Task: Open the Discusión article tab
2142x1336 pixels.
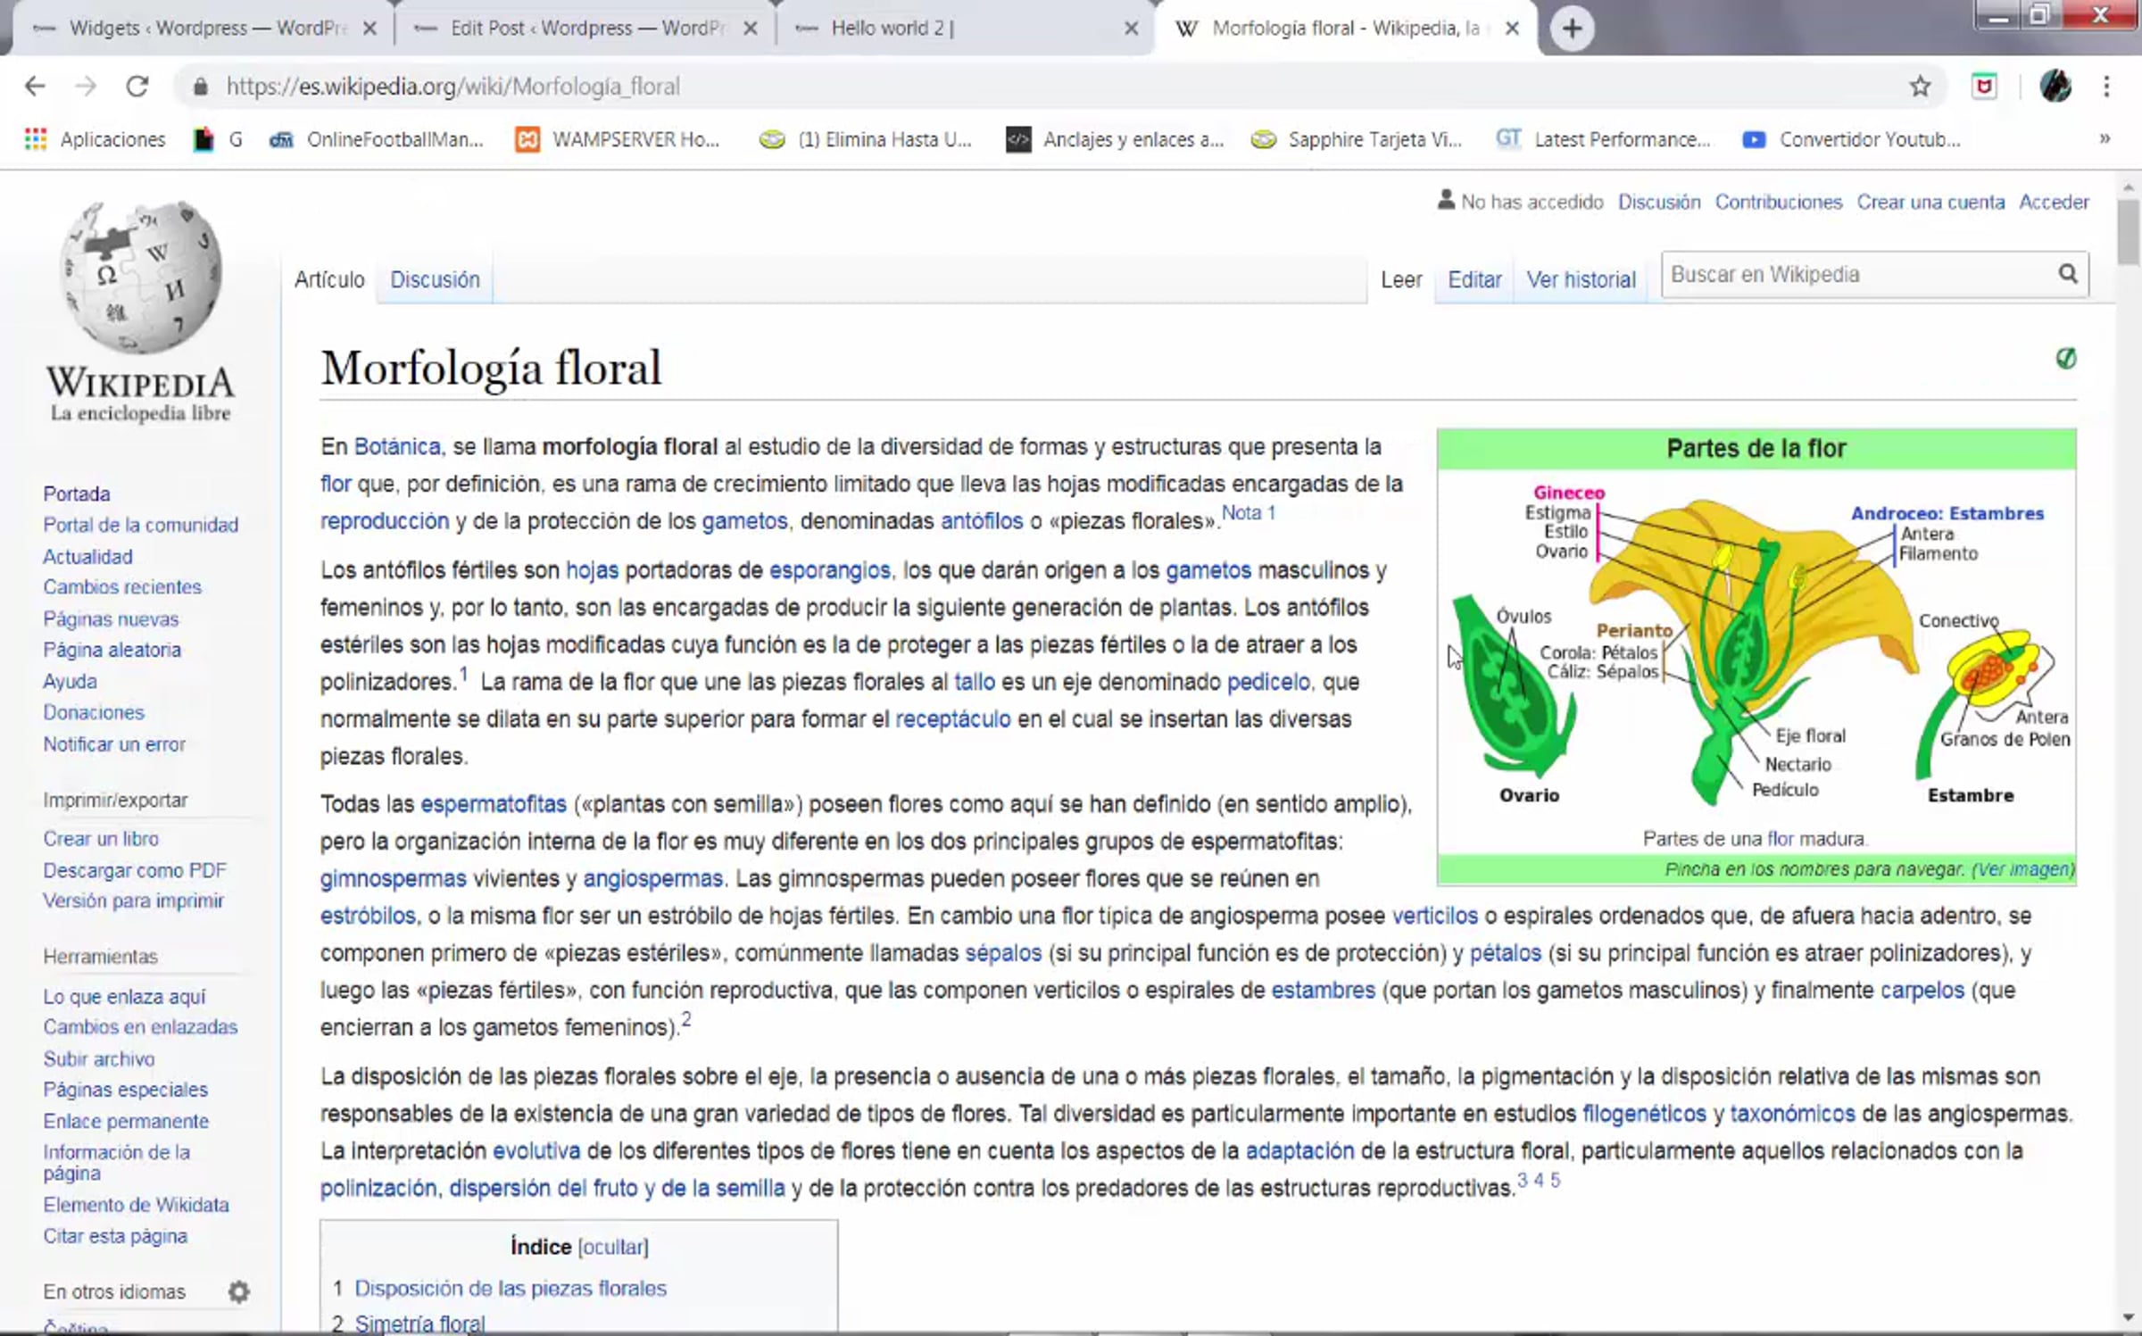Action: click(435, 279)
